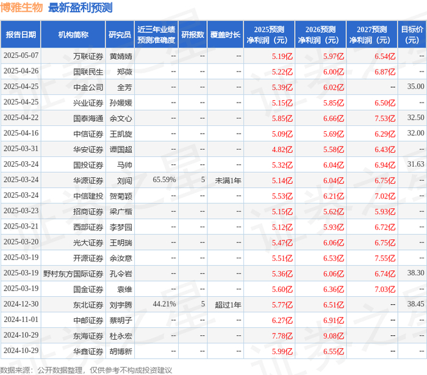427x375 pixels.
Task: Click the 研究员 column header
Action: (x=120, y=35)
